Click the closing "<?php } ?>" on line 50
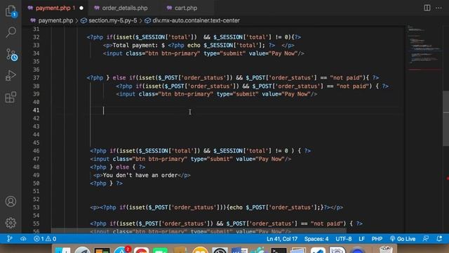Screen dimensions: 449x253 (107, 183)
